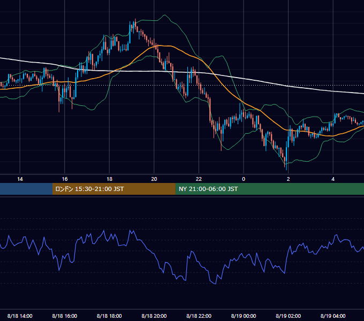
Task: Click the blue session bar before ロンドン
Action: [26, 189]
